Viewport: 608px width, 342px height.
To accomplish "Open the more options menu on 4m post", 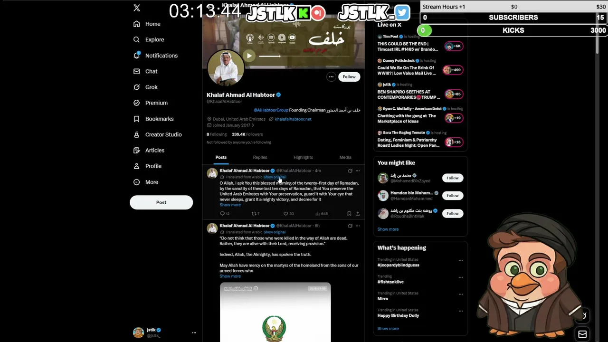I will [x=358, y=171].
